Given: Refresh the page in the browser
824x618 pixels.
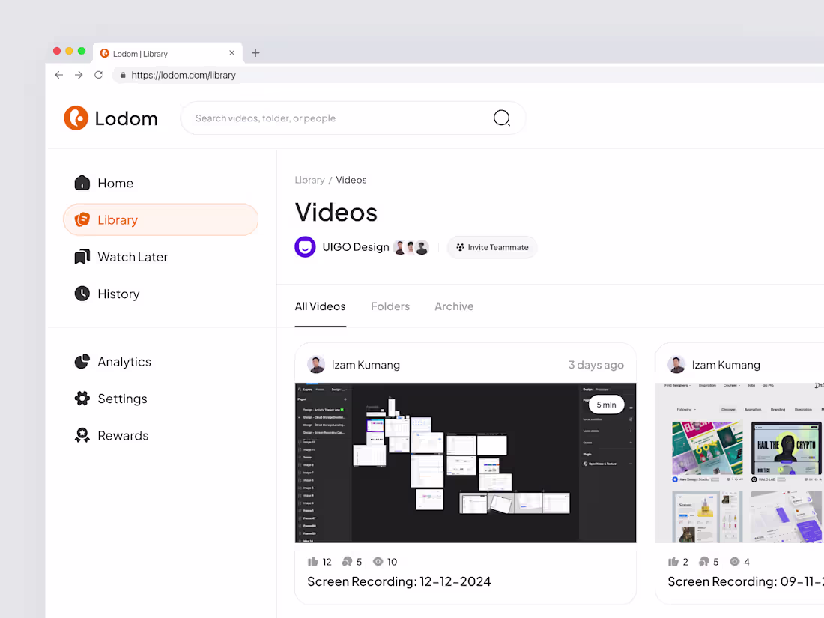Looking at the screenshot, I should [x=98, y=75].
